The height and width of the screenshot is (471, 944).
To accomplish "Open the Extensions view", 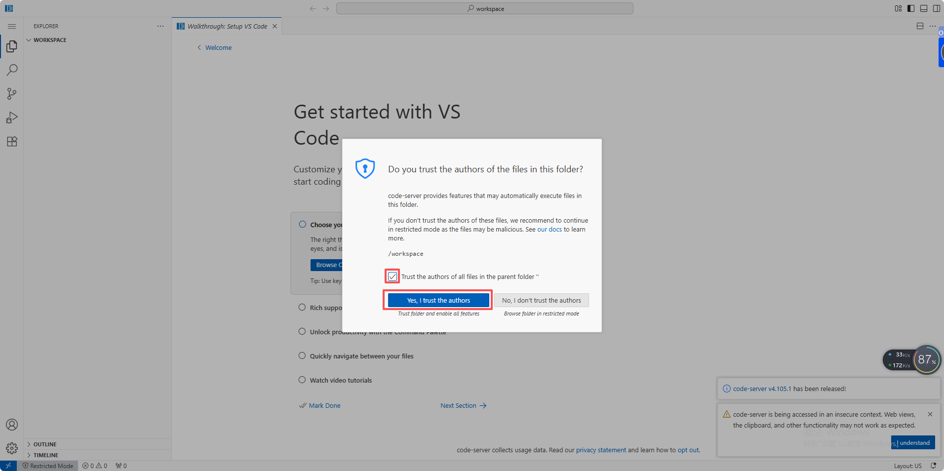I will pos(12,141).
